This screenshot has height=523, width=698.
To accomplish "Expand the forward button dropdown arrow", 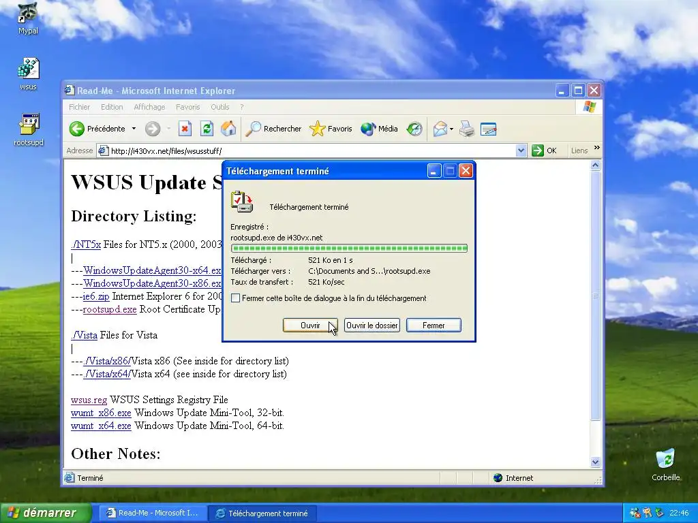I will click(x=169, y=129).
